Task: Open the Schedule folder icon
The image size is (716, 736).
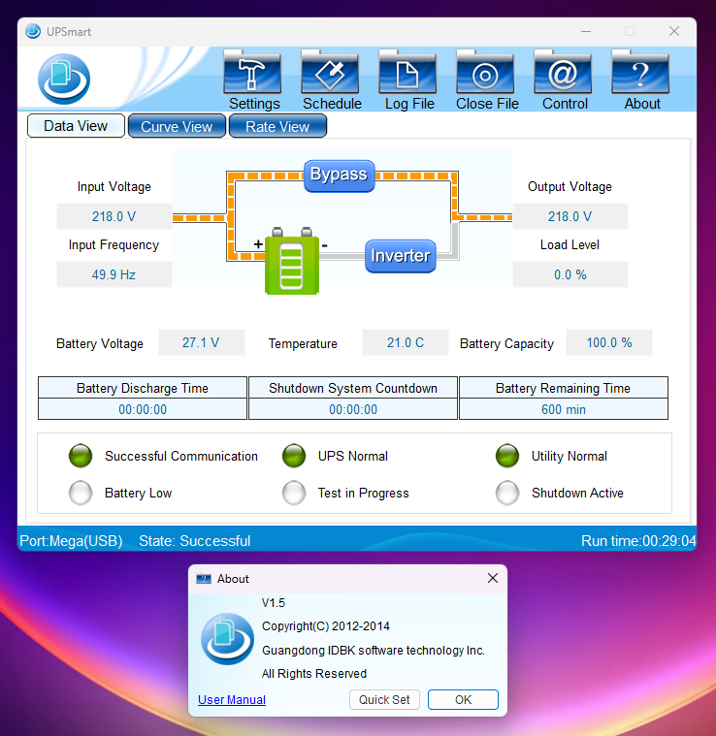Action: click(x=331, y=75)
